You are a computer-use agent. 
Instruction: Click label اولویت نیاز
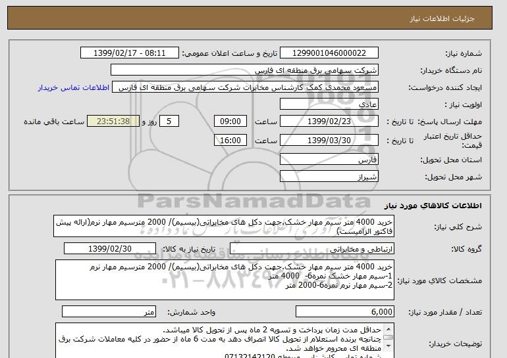464,104
